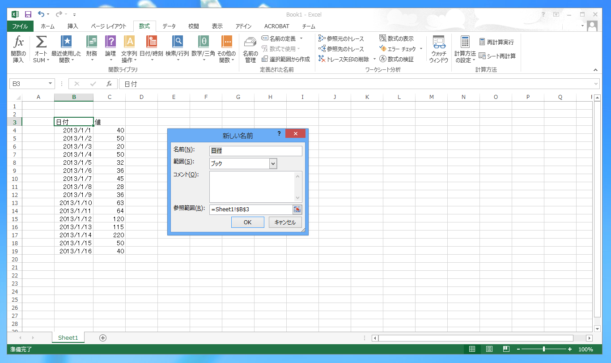Switch to the データ (Data) tab
The image size is (611, 363).
coord(169,26)
